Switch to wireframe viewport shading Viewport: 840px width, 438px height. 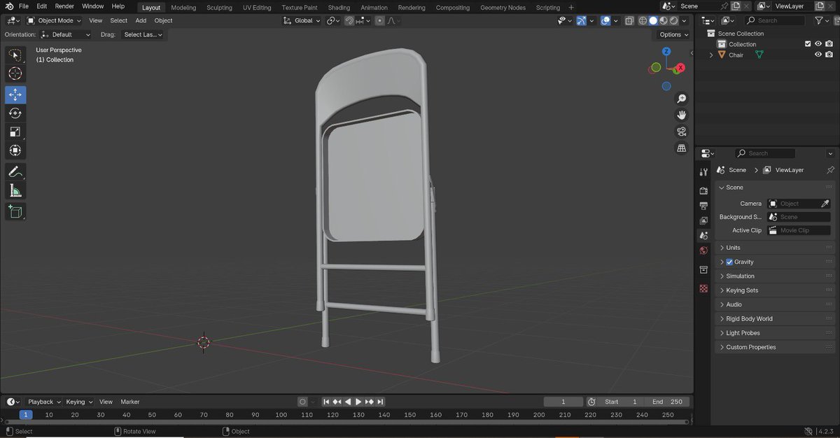(x=643, y=21)
